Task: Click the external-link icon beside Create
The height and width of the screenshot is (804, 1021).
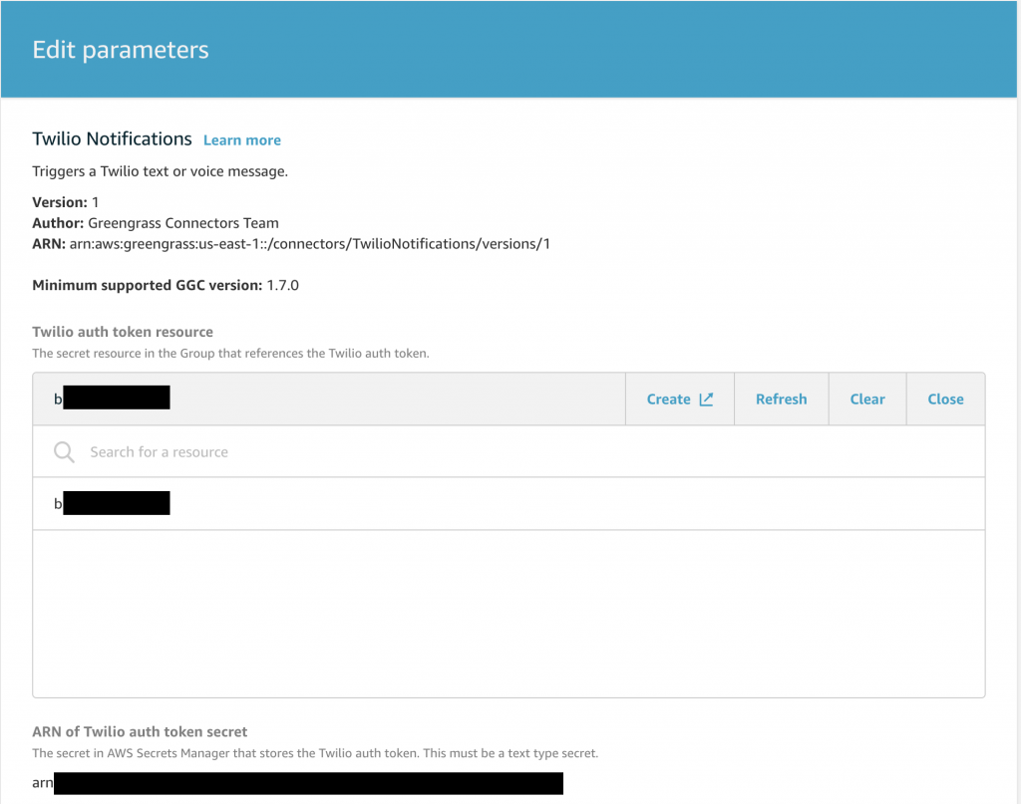Action: [706, 399]
